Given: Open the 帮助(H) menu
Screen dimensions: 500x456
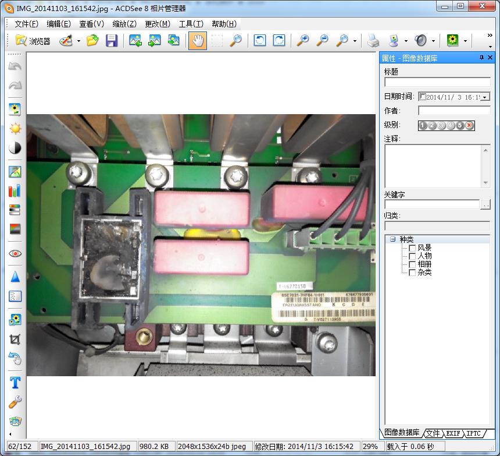Looking at the screenshot, I should (x=224, y=24).
